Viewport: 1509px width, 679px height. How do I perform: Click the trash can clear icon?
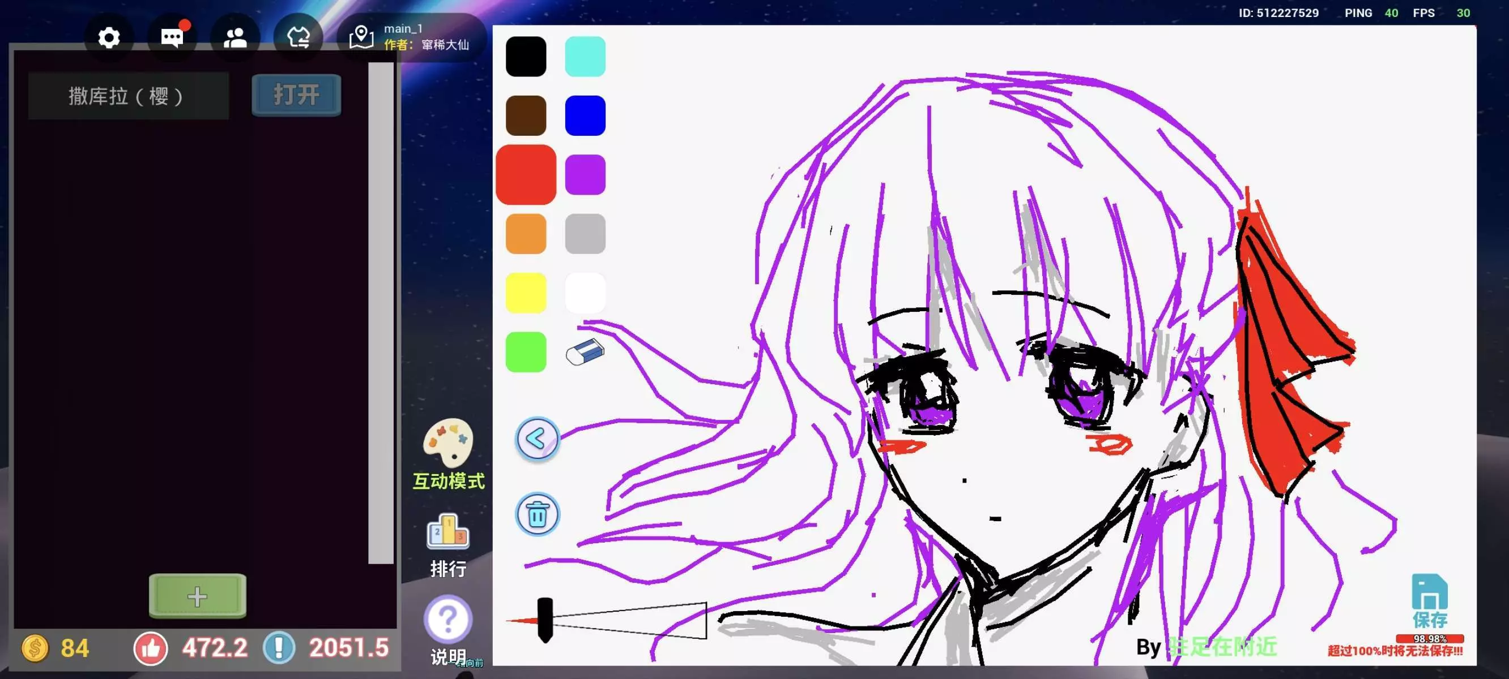click(537, 514)
